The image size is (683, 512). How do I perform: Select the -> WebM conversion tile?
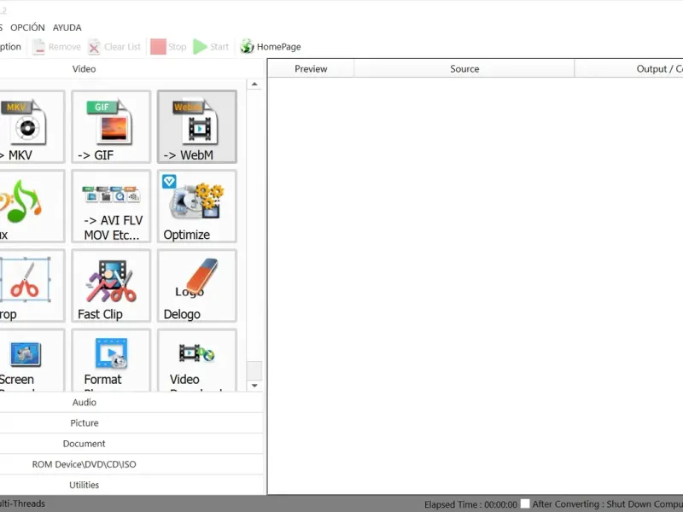point(197,126)
